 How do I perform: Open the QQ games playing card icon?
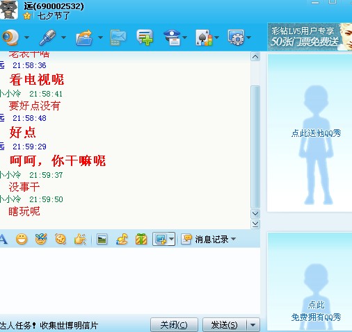tap(204, 38)
